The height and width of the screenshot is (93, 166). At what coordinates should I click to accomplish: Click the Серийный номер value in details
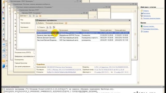pyautogui.click(x=109, y=70)
